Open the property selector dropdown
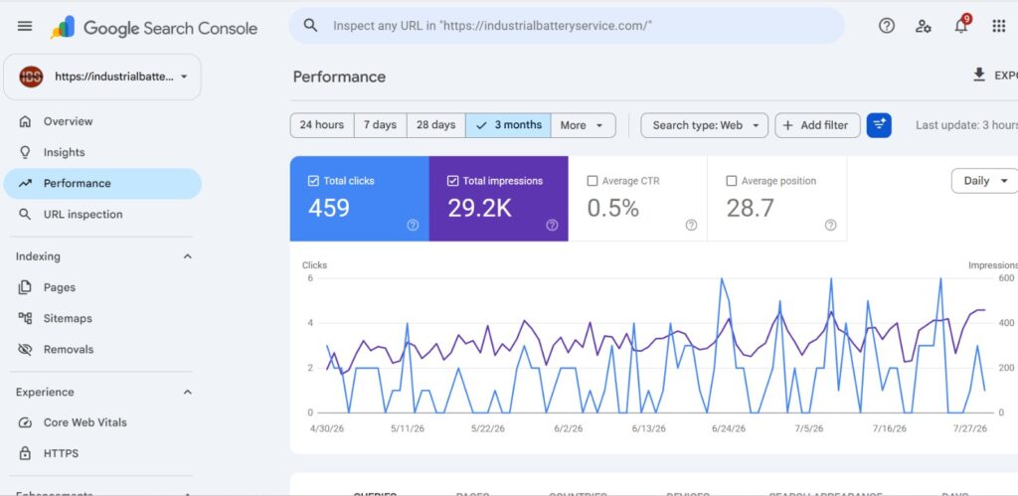This screenshot has width=1018, height=496. (x=102, y=77)
